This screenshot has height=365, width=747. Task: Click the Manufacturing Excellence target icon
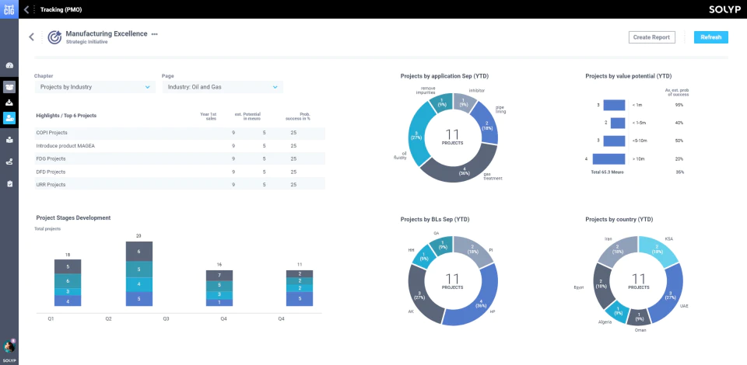click(x=54, y=37)
